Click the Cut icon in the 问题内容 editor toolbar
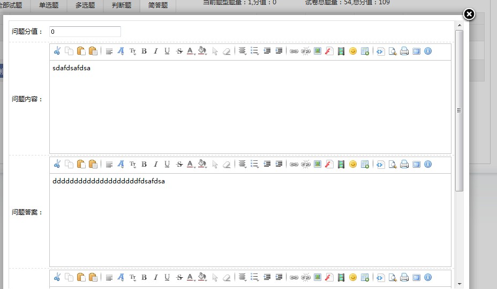This screenshot has height=289, width=497. click(57, 51)
